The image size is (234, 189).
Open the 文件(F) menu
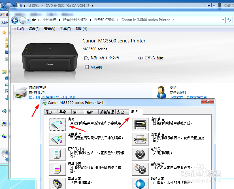tap(19, 29)
